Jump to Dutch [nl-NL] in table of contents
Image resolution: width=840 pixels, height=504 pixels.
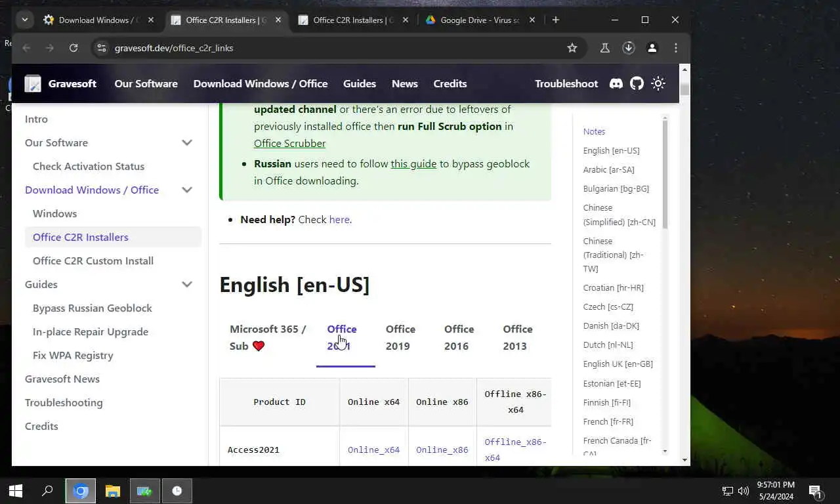pyautogui.click(x=608, y=345)
